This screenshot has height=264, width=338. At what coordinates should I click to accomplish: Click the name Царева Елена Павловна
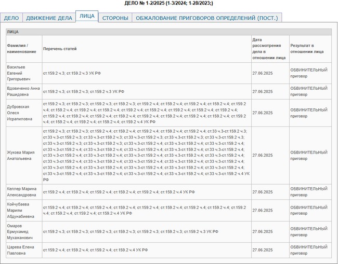20,250
